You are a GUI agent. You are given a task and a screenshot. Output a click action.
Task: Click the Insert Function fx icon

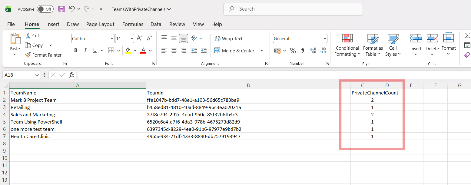[71, 75]
